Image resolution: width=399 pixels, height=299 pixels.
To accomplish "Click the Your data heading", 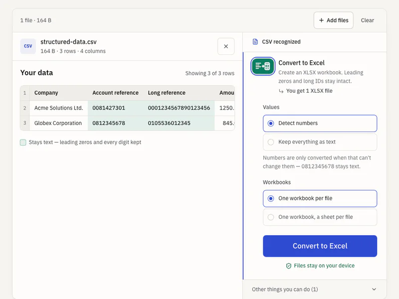I will pos(36,73).
